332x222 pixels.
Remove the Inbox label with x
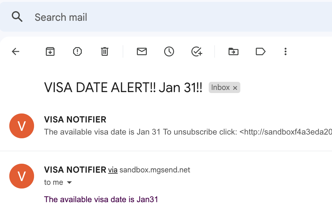point(235,88)
